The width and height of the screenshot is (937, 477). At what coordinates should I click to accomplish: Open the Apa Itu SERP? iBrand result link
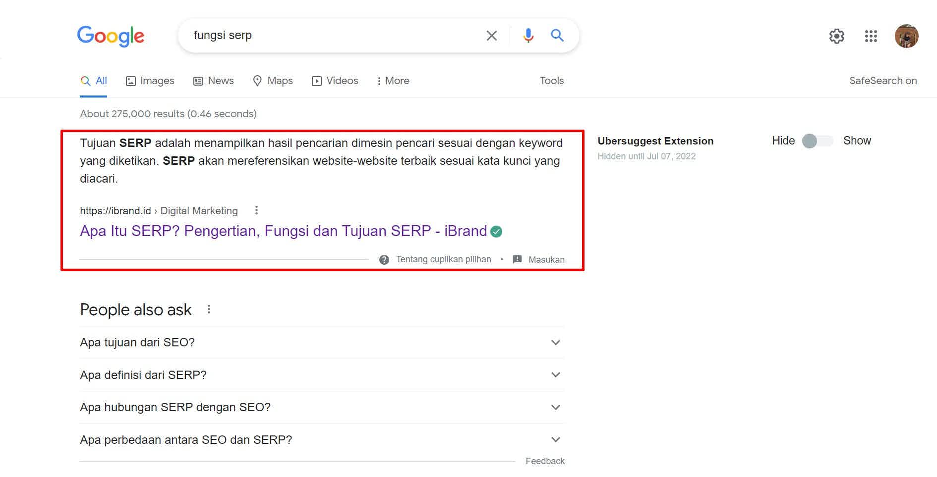coord(283,231)
